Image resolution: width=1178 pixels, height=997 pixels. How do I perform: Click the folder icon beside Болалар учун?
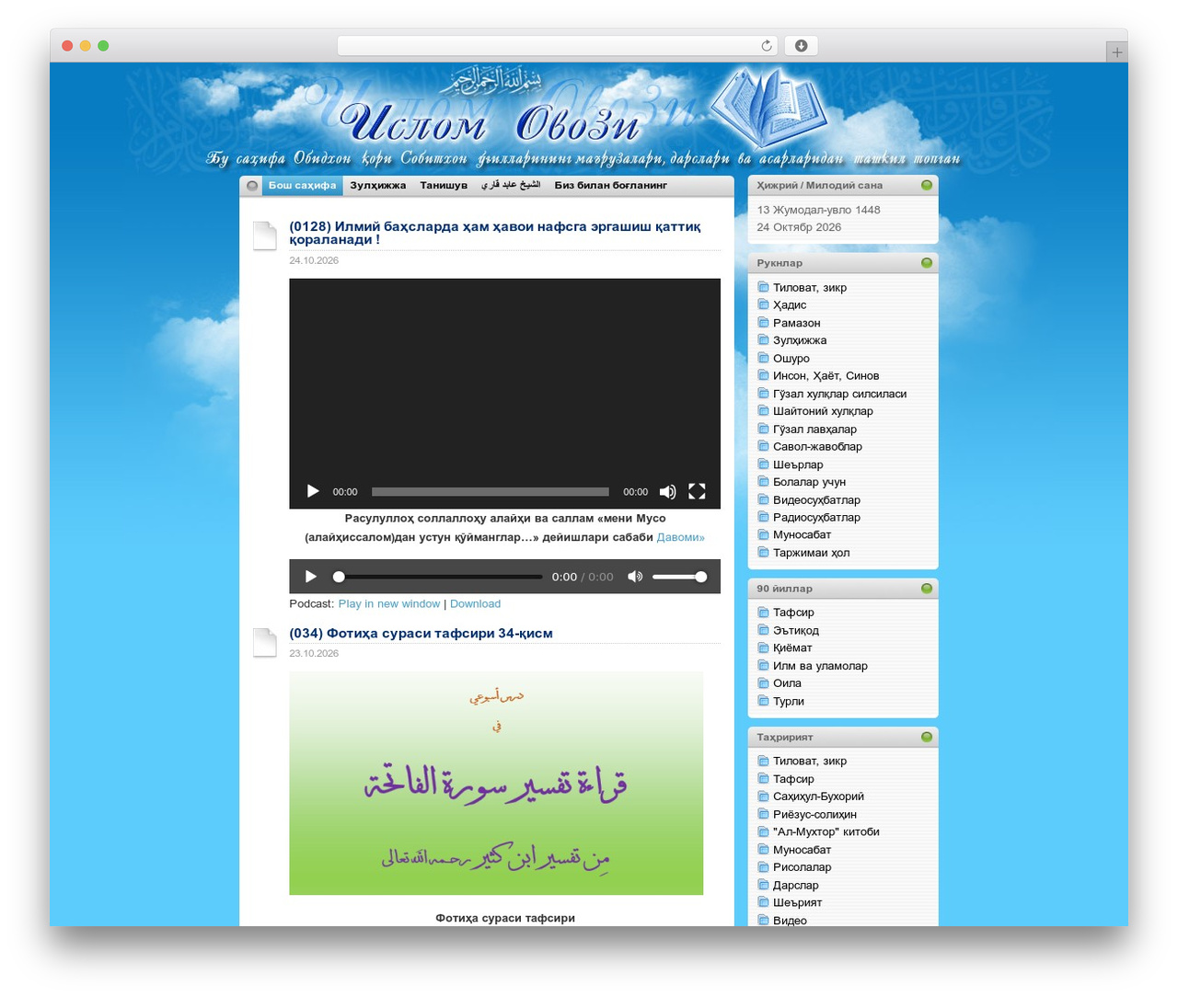click(x=763, y=481)
